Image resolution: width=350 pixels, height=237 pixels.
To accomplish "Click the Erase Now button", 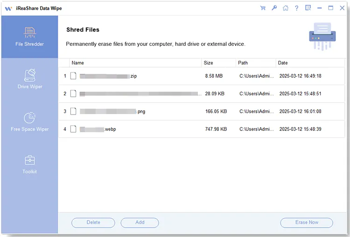I will [x=307, y=223].
